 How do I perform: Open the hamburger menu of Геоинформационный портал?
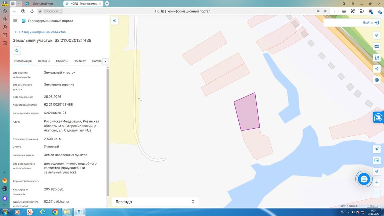[15, 21]
